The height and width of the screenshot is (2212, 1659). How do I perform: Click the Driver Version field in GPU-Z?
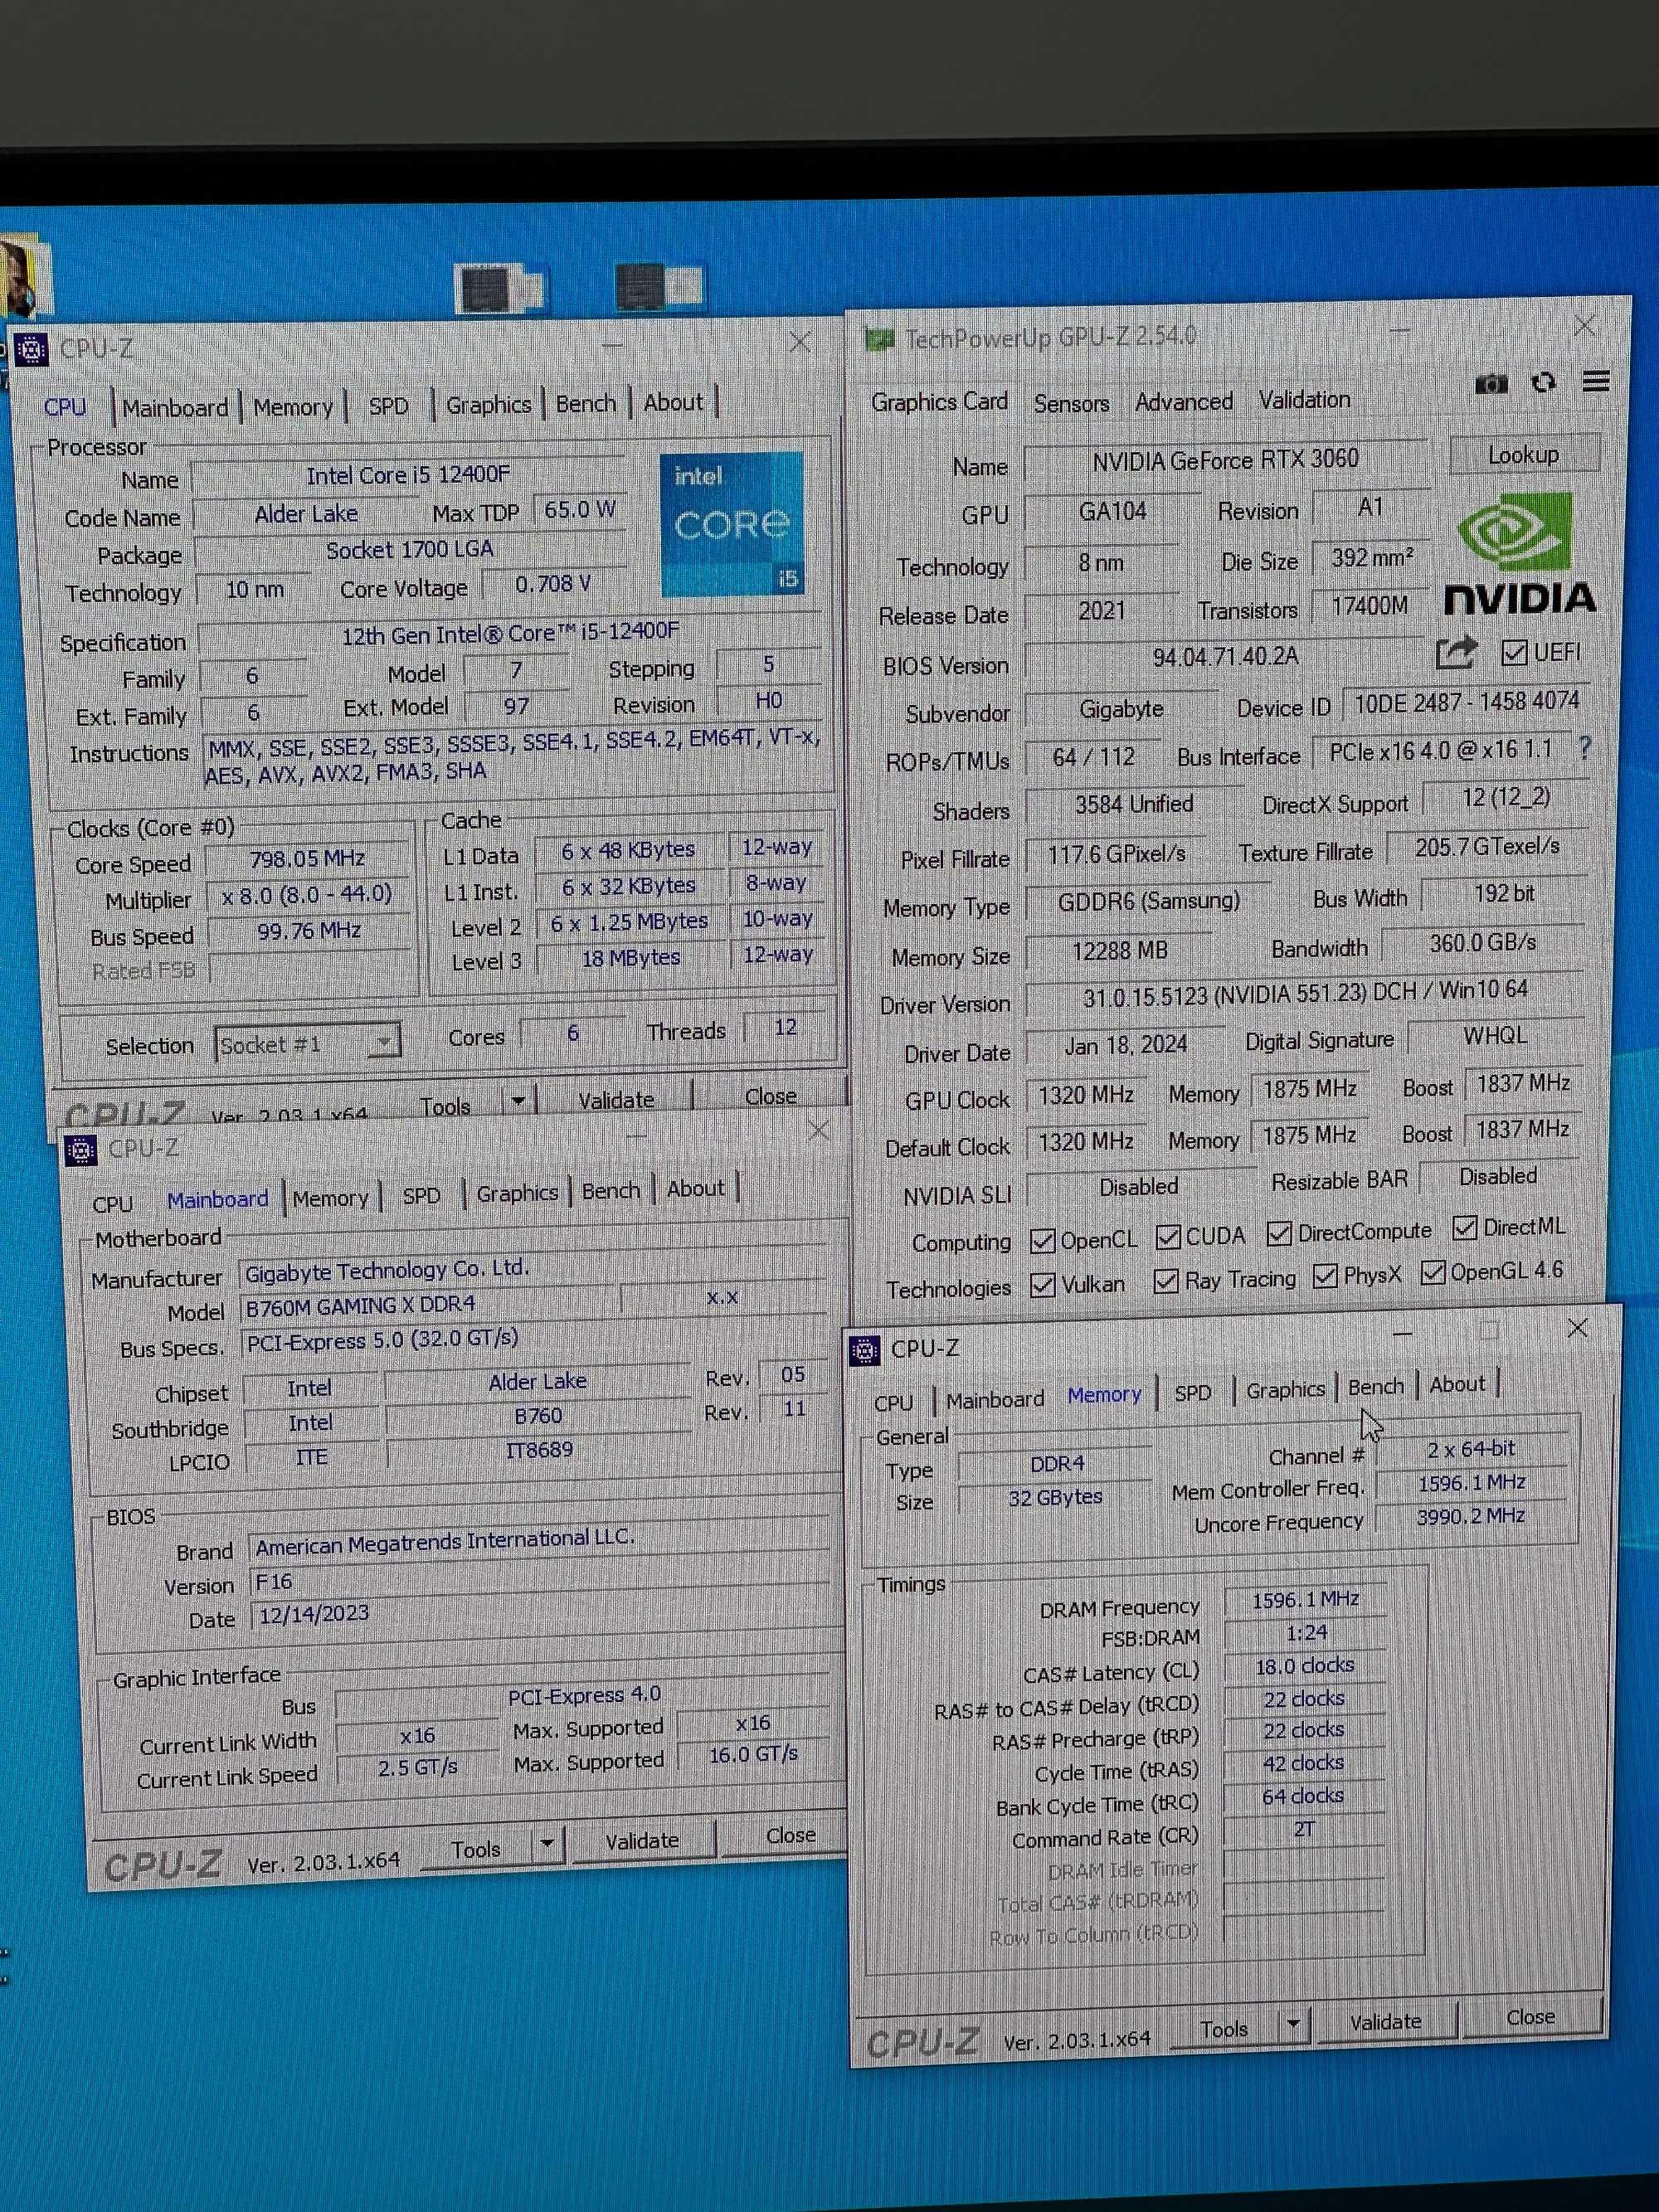[1305, 993]
